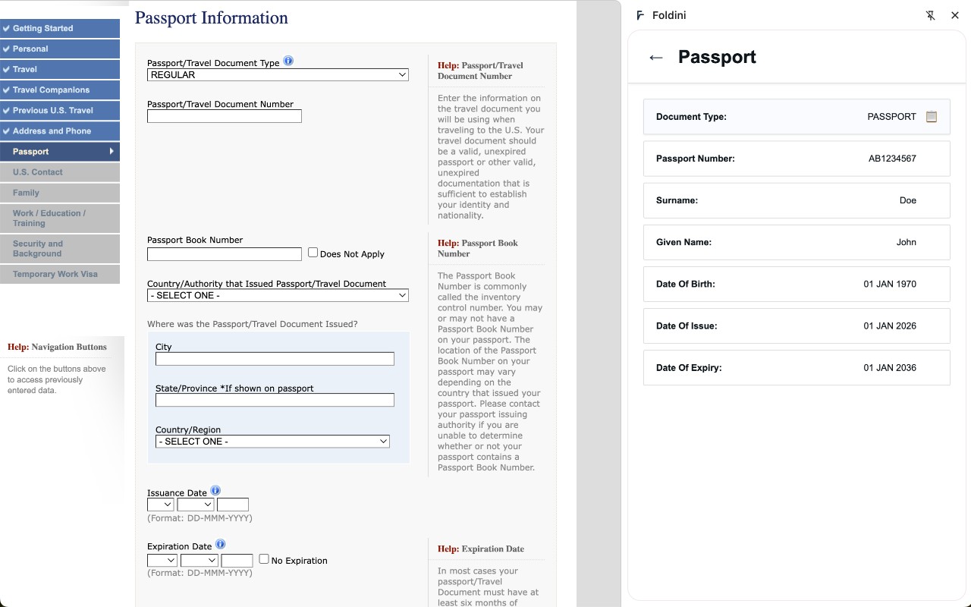The height and width of the screenshot is (607, 971).
Task: Select the Previous U.S. Travel section
Action: [60, 110]
